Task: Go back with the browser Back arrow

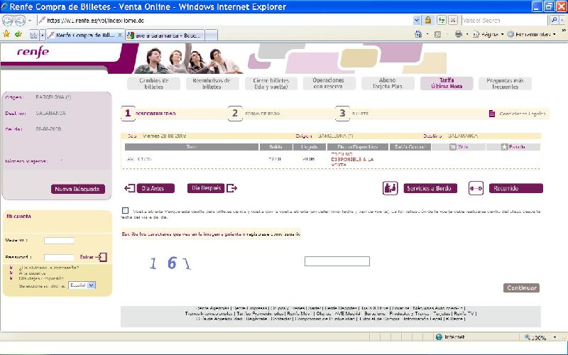Action: click(x=7, y=21)
